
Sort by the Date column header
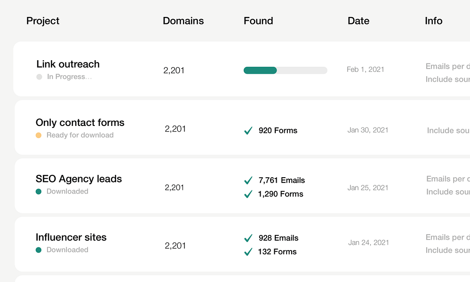click(358, 21)
